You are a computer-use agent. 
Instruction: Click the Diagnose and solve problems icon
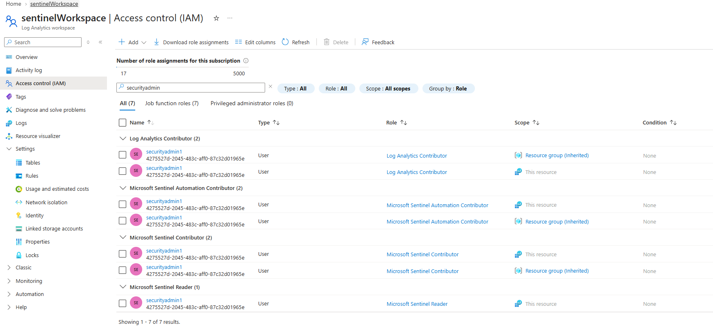click(x=9, y=110)
